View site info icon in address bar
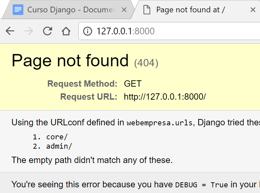The height and width of the screenshot is (193, 260). pyautogui.click(x=87, y=31)
